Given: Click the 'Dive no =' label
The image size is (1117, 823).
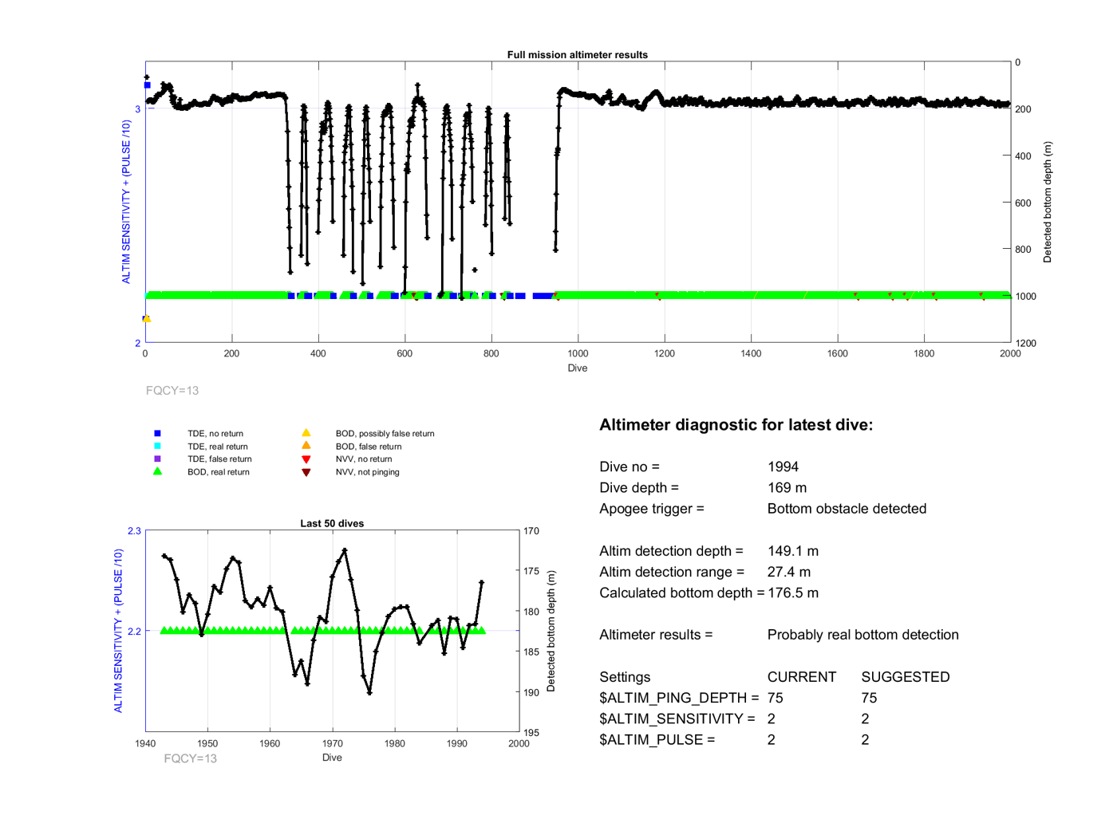Looking at the screenshot, I should pos(630,467).
